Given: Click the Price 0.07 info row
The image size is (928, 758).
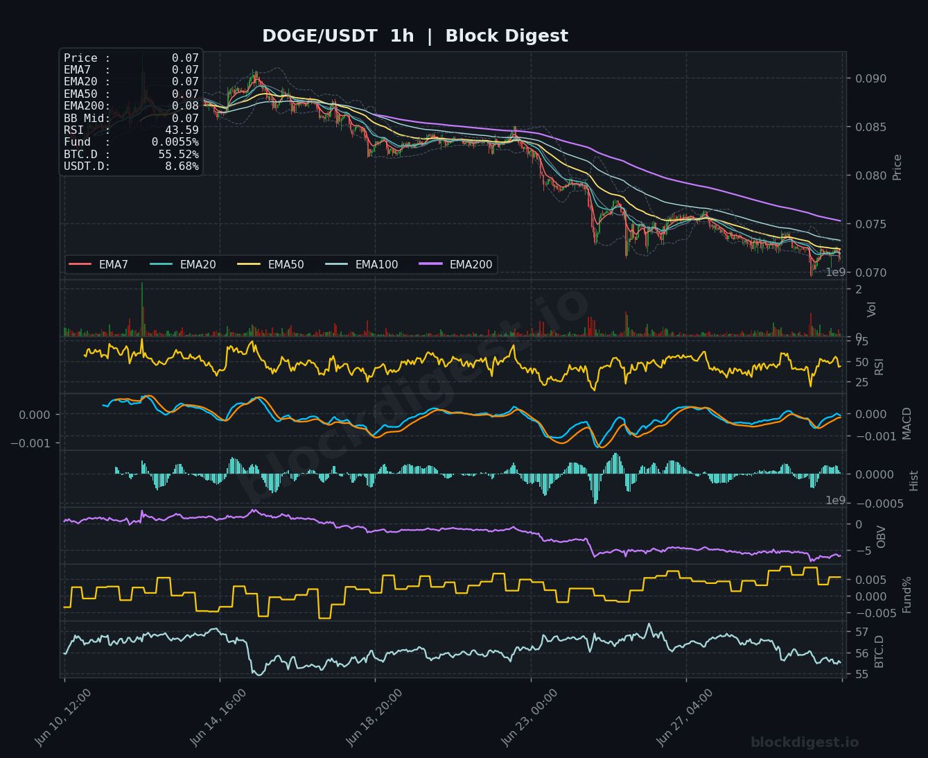Looking at the screenshot, I should coord(131,58).
